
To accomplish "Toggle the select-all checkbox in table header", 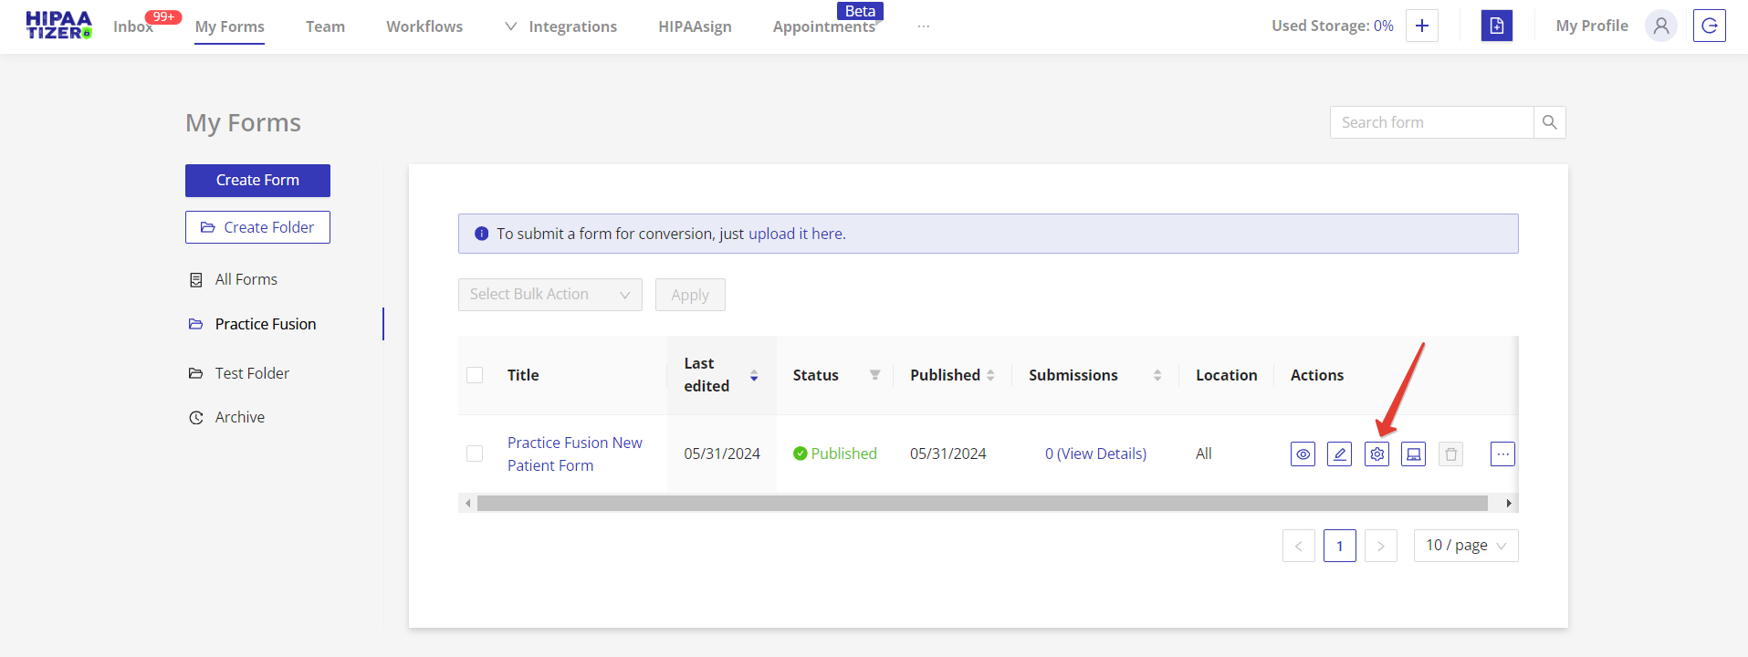I will (475, 375).
